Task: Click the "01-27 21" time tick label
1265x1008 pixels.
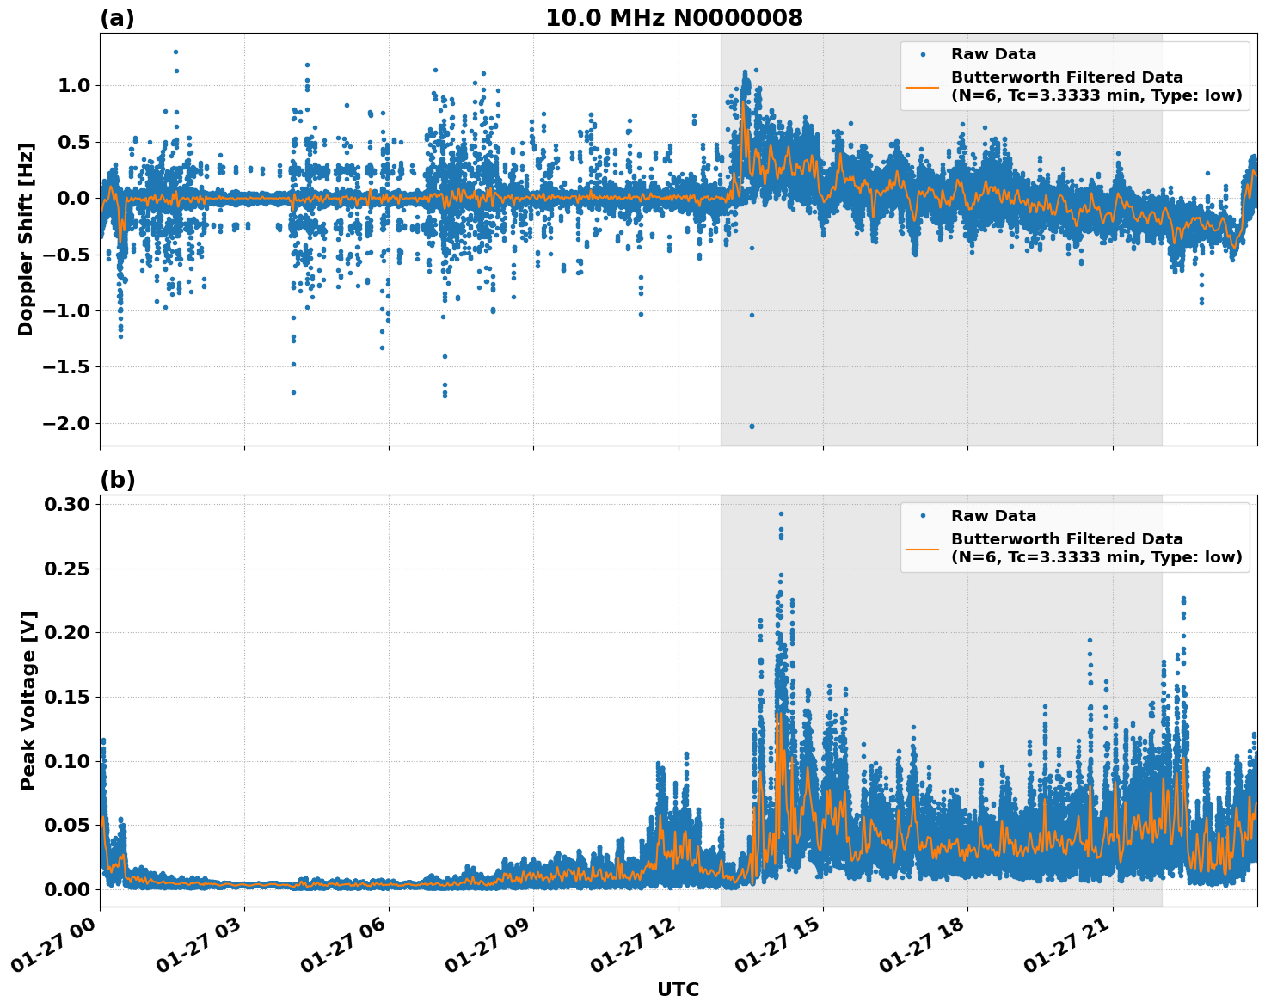Action: 1069,945
